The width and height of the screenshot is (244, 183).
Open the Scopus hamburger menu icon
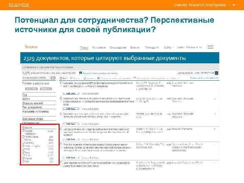click(x=210, y=47)
